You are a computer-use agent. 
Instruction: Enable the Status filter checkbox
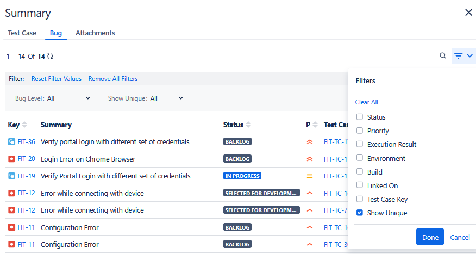[359, 117]
